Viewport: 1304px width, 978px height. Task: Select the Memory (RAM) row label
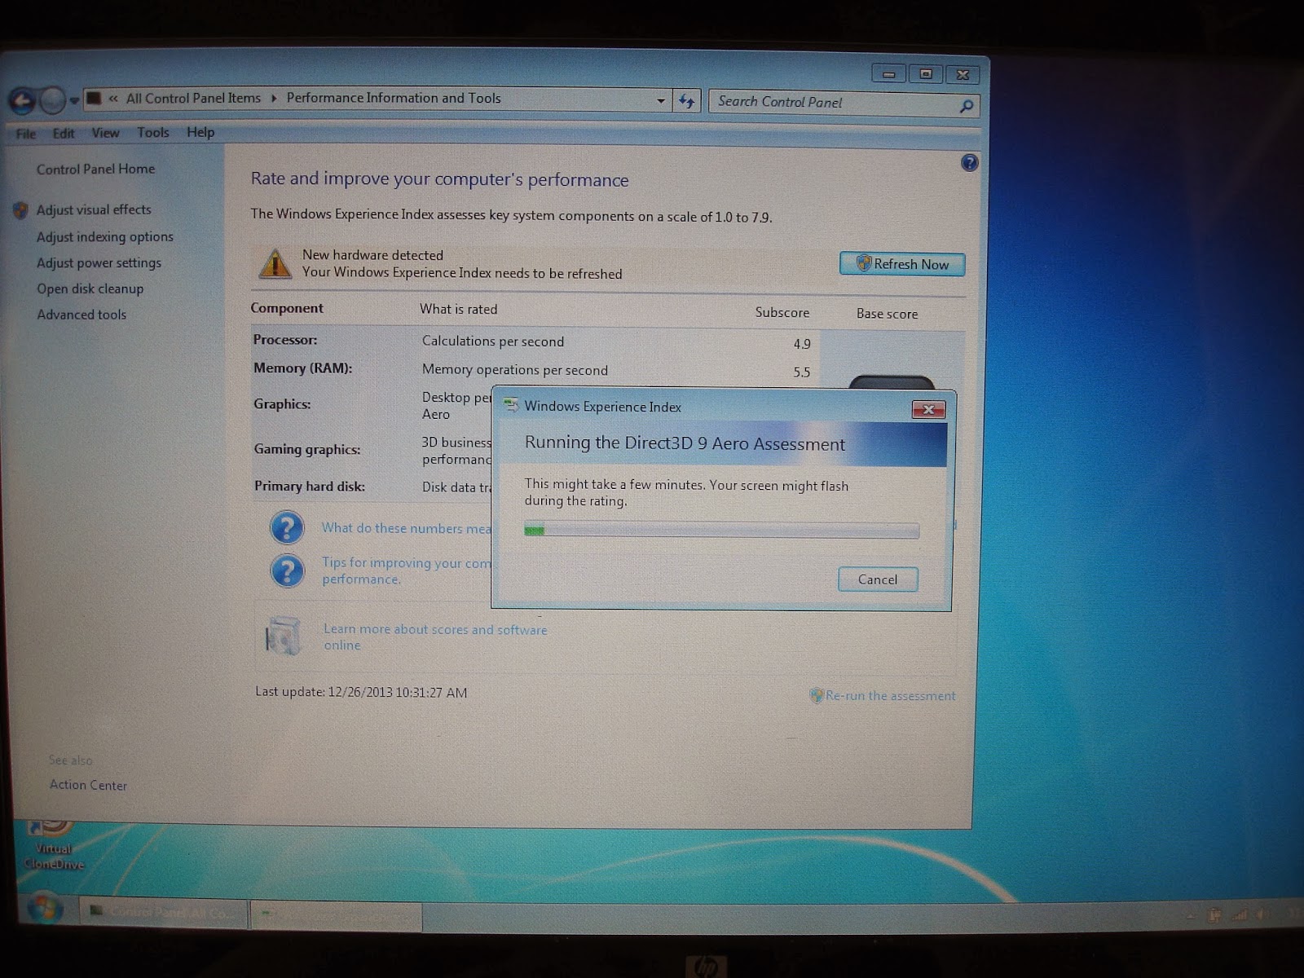302,368
